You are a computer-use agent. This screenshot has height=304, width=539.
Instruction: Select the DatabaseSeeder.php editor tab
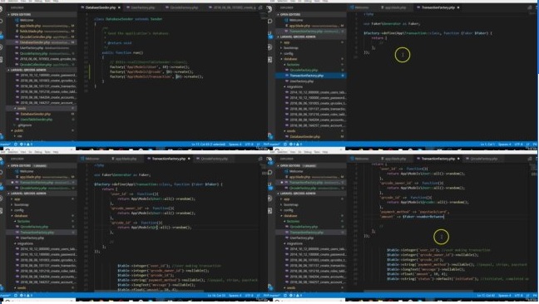tap(101, 7)
